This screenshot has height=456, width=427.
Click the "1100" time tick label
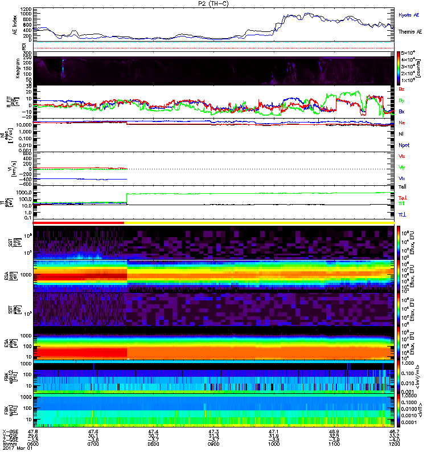tap(334, 444)
